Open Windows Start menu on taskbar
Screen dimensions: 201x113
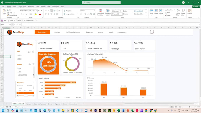pyautogui.click(x=3, y=110)
